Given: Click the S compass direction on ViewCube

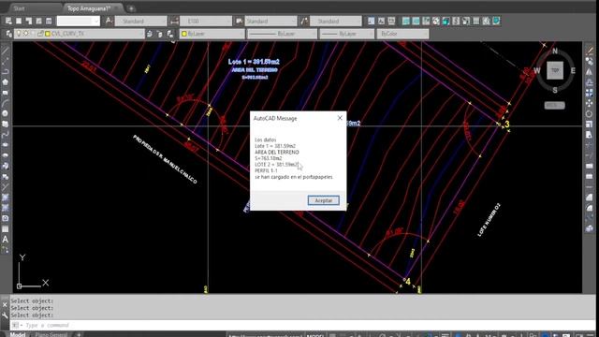Looking at the screenshot, I should click(555, 90).
